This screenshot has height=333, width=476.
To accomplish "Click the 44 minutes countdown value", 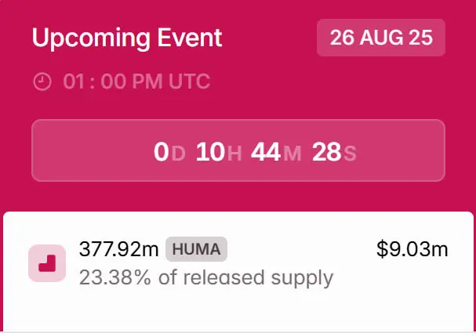I will point(266,152).
